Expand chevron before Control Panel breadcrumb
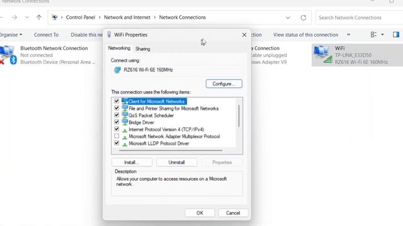Screen dimensions: 403x226 pos(62,18)
